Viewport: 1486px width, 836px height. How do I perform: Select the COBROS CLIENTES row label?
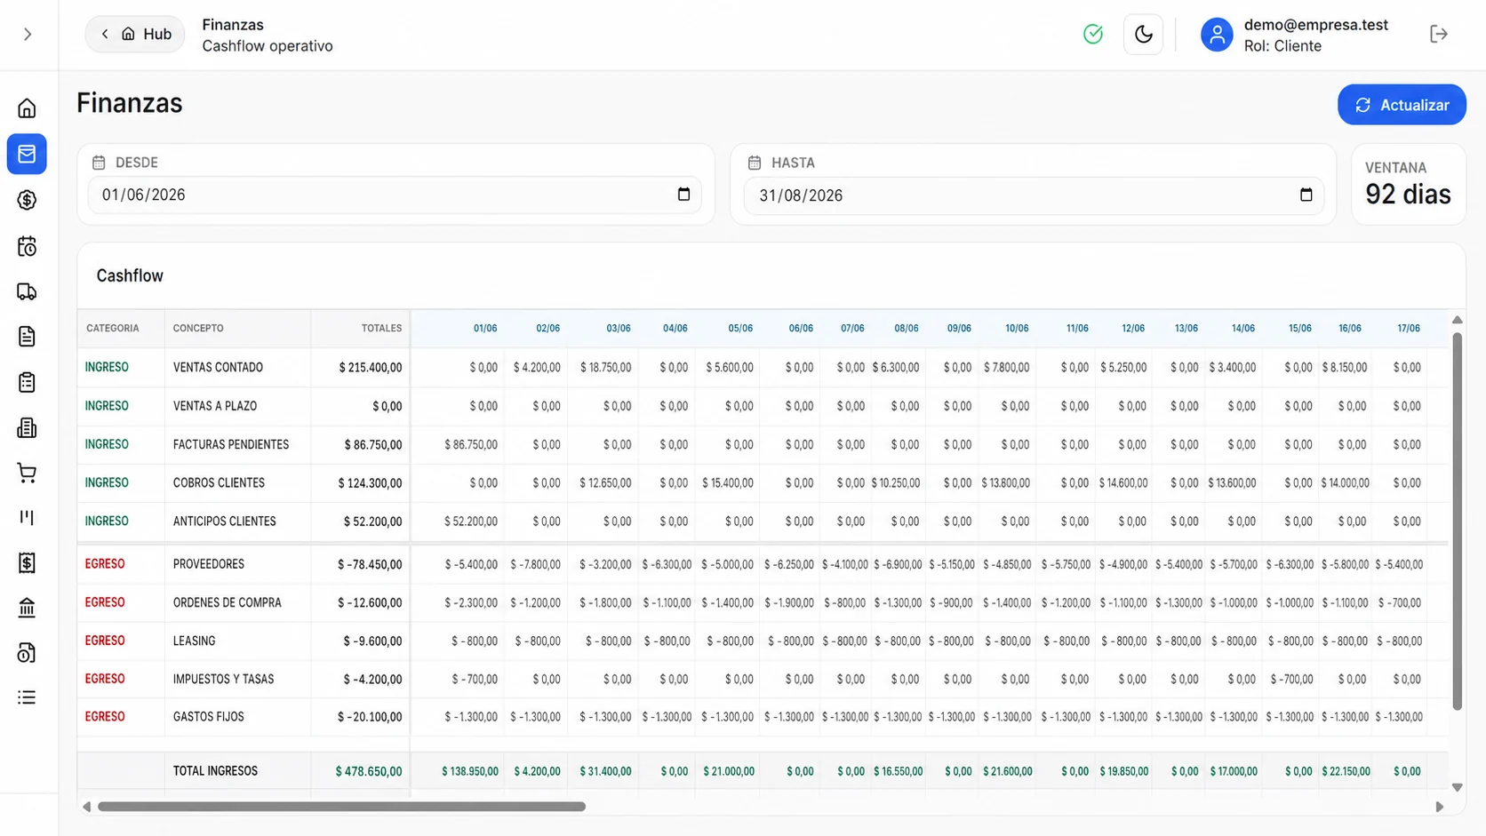(219, 483)
